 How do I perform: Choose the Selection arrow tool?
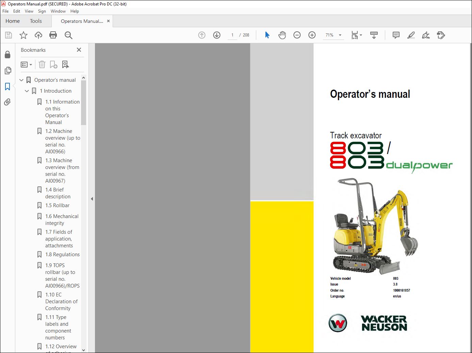[x=267, y=35]
